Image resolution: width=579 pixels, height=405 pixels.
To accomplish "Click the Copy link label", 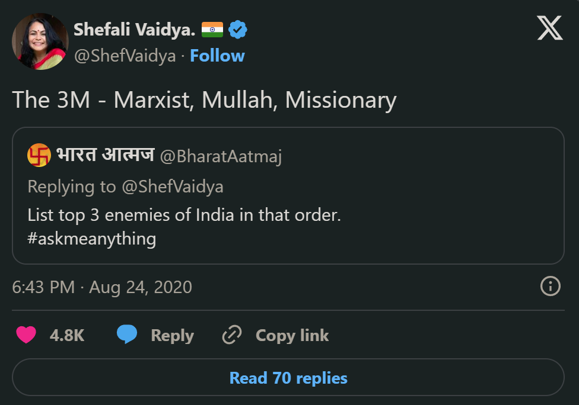I will (292, 336).
